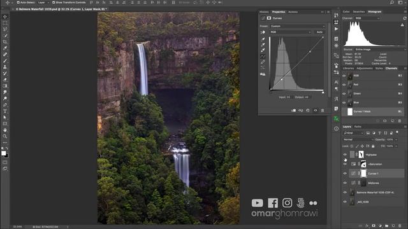
Task: Click the clip to layer icon in Properties
Action: tap(293, 110)
